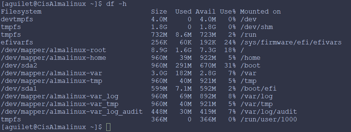The image size is (351, 132).
Task: Click the devtmpfs filesystem name
Action: [x=17, y=19]
